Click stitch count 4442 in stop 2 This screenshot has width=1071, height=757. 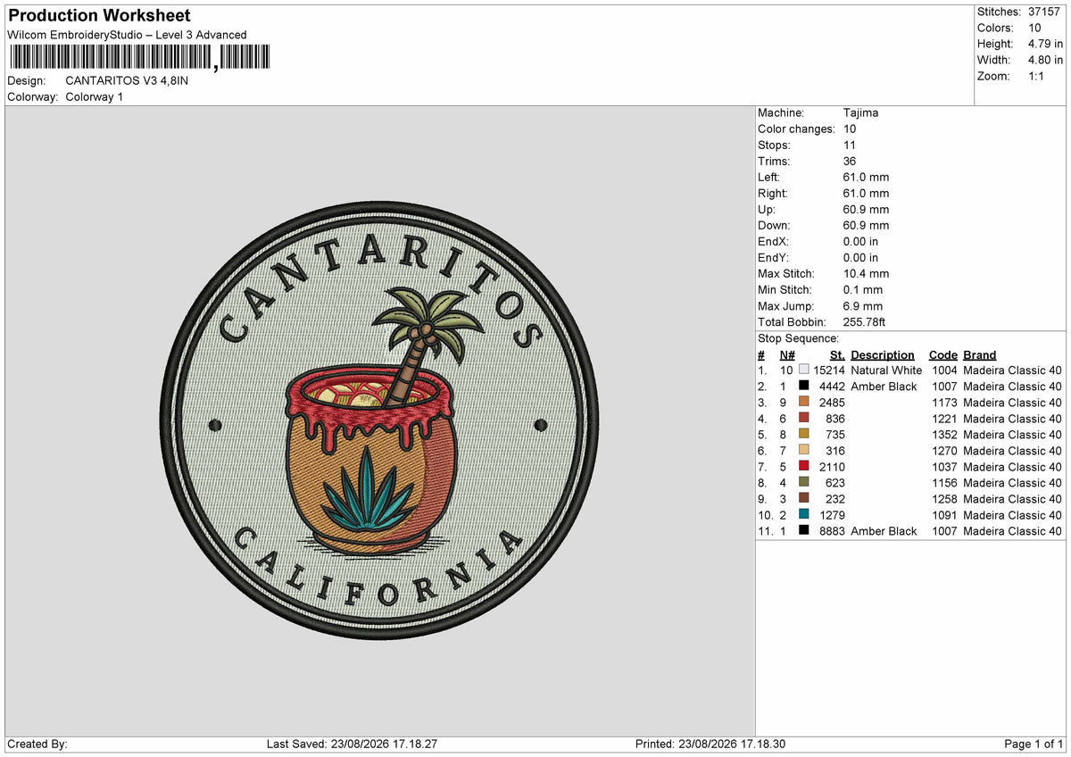[x=832, y=386]
